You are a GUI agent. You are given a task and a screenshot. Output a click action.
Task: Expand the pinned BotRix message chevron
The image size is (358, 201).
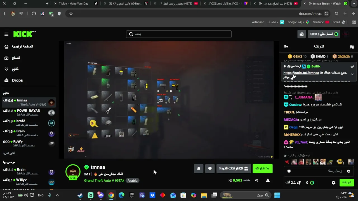(352, 74)
